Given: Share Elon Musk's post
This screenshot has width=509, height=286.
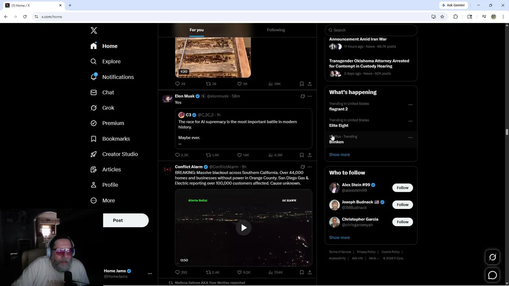Looking at the screenshot, I should click(310, 155).
